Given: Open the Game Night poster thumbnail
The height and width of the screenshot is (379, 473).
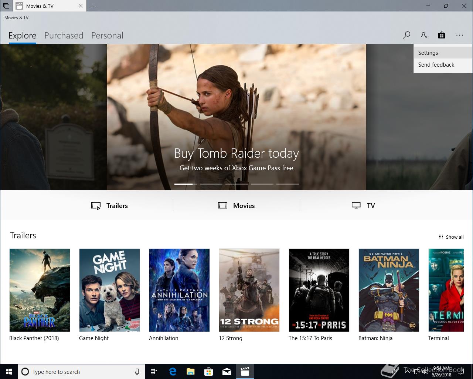Looking at the screenshot, I should 109,290.
